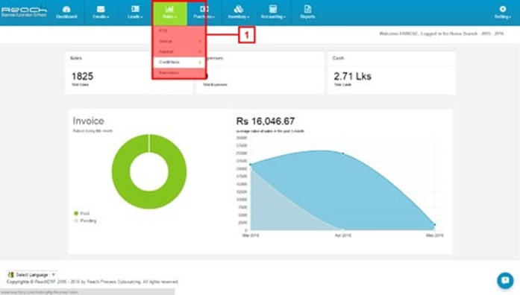Image resolution: width=520 pixels, height=295 pixels.
Task: Open the Setting gear menu
Action: [503, 9]
